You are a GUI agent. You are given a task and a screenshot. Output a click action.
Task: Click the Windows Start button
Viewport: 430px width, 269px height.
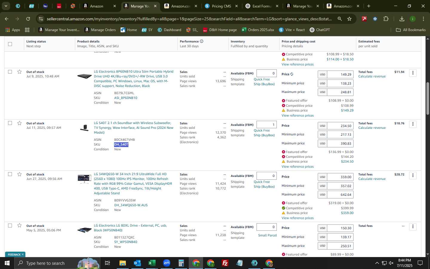pyautogui.click(x=7, y=263)
